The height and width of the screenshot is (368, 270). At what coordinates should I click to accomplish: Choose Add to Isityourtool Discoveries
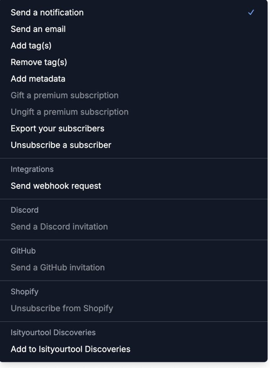[134, 349]
